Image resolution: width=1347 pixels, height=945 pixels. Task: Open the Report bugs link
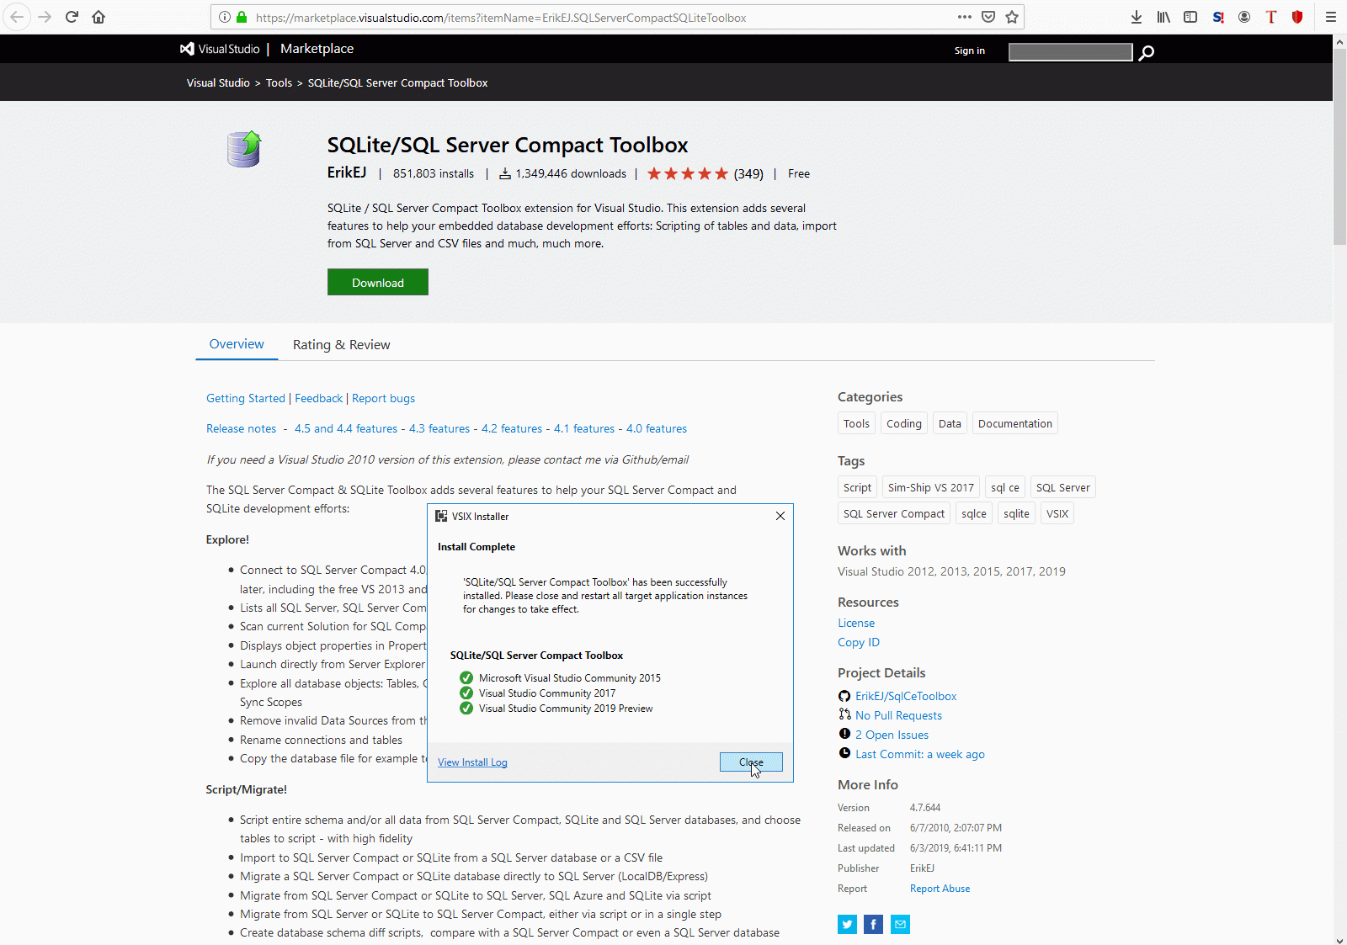point(383,398)
